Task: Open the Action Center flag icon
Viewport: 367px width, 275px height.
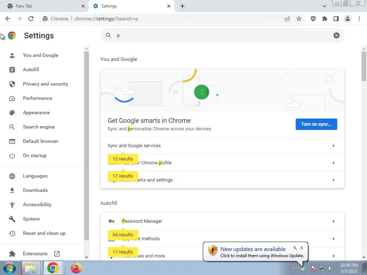Action: 313,268
